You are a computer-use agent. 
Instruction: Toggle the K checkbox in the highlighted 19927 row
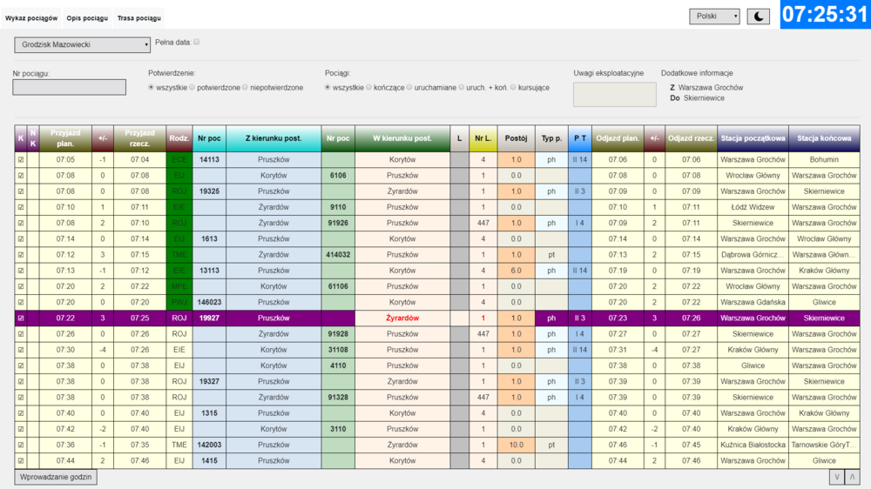21,318
